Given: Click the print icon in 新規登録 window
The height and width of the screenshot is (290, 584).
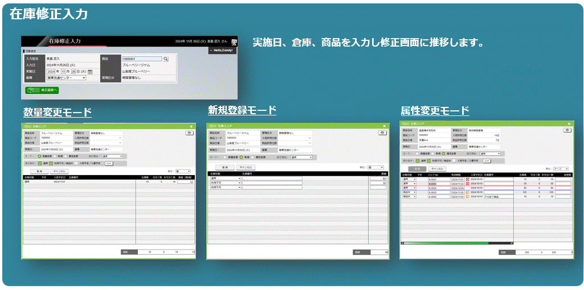Looking at the screenshot, I should pyautogui.click(x=382, y=132).
